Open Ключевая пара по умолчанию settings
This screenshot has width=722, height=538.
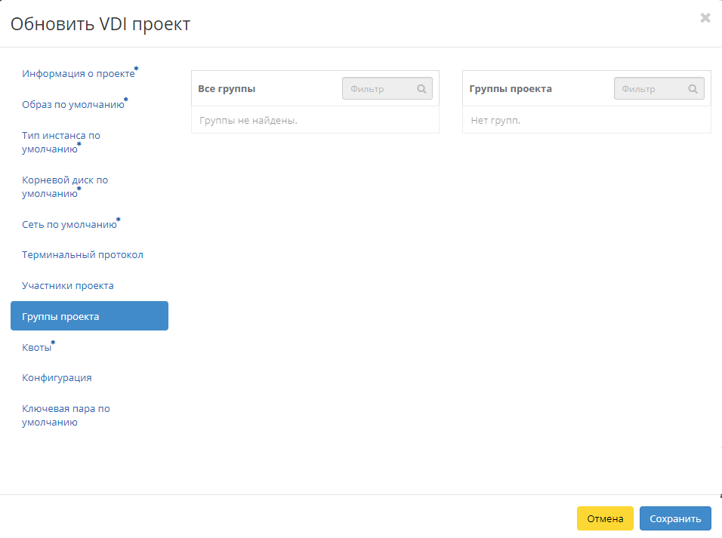[66, 414]
